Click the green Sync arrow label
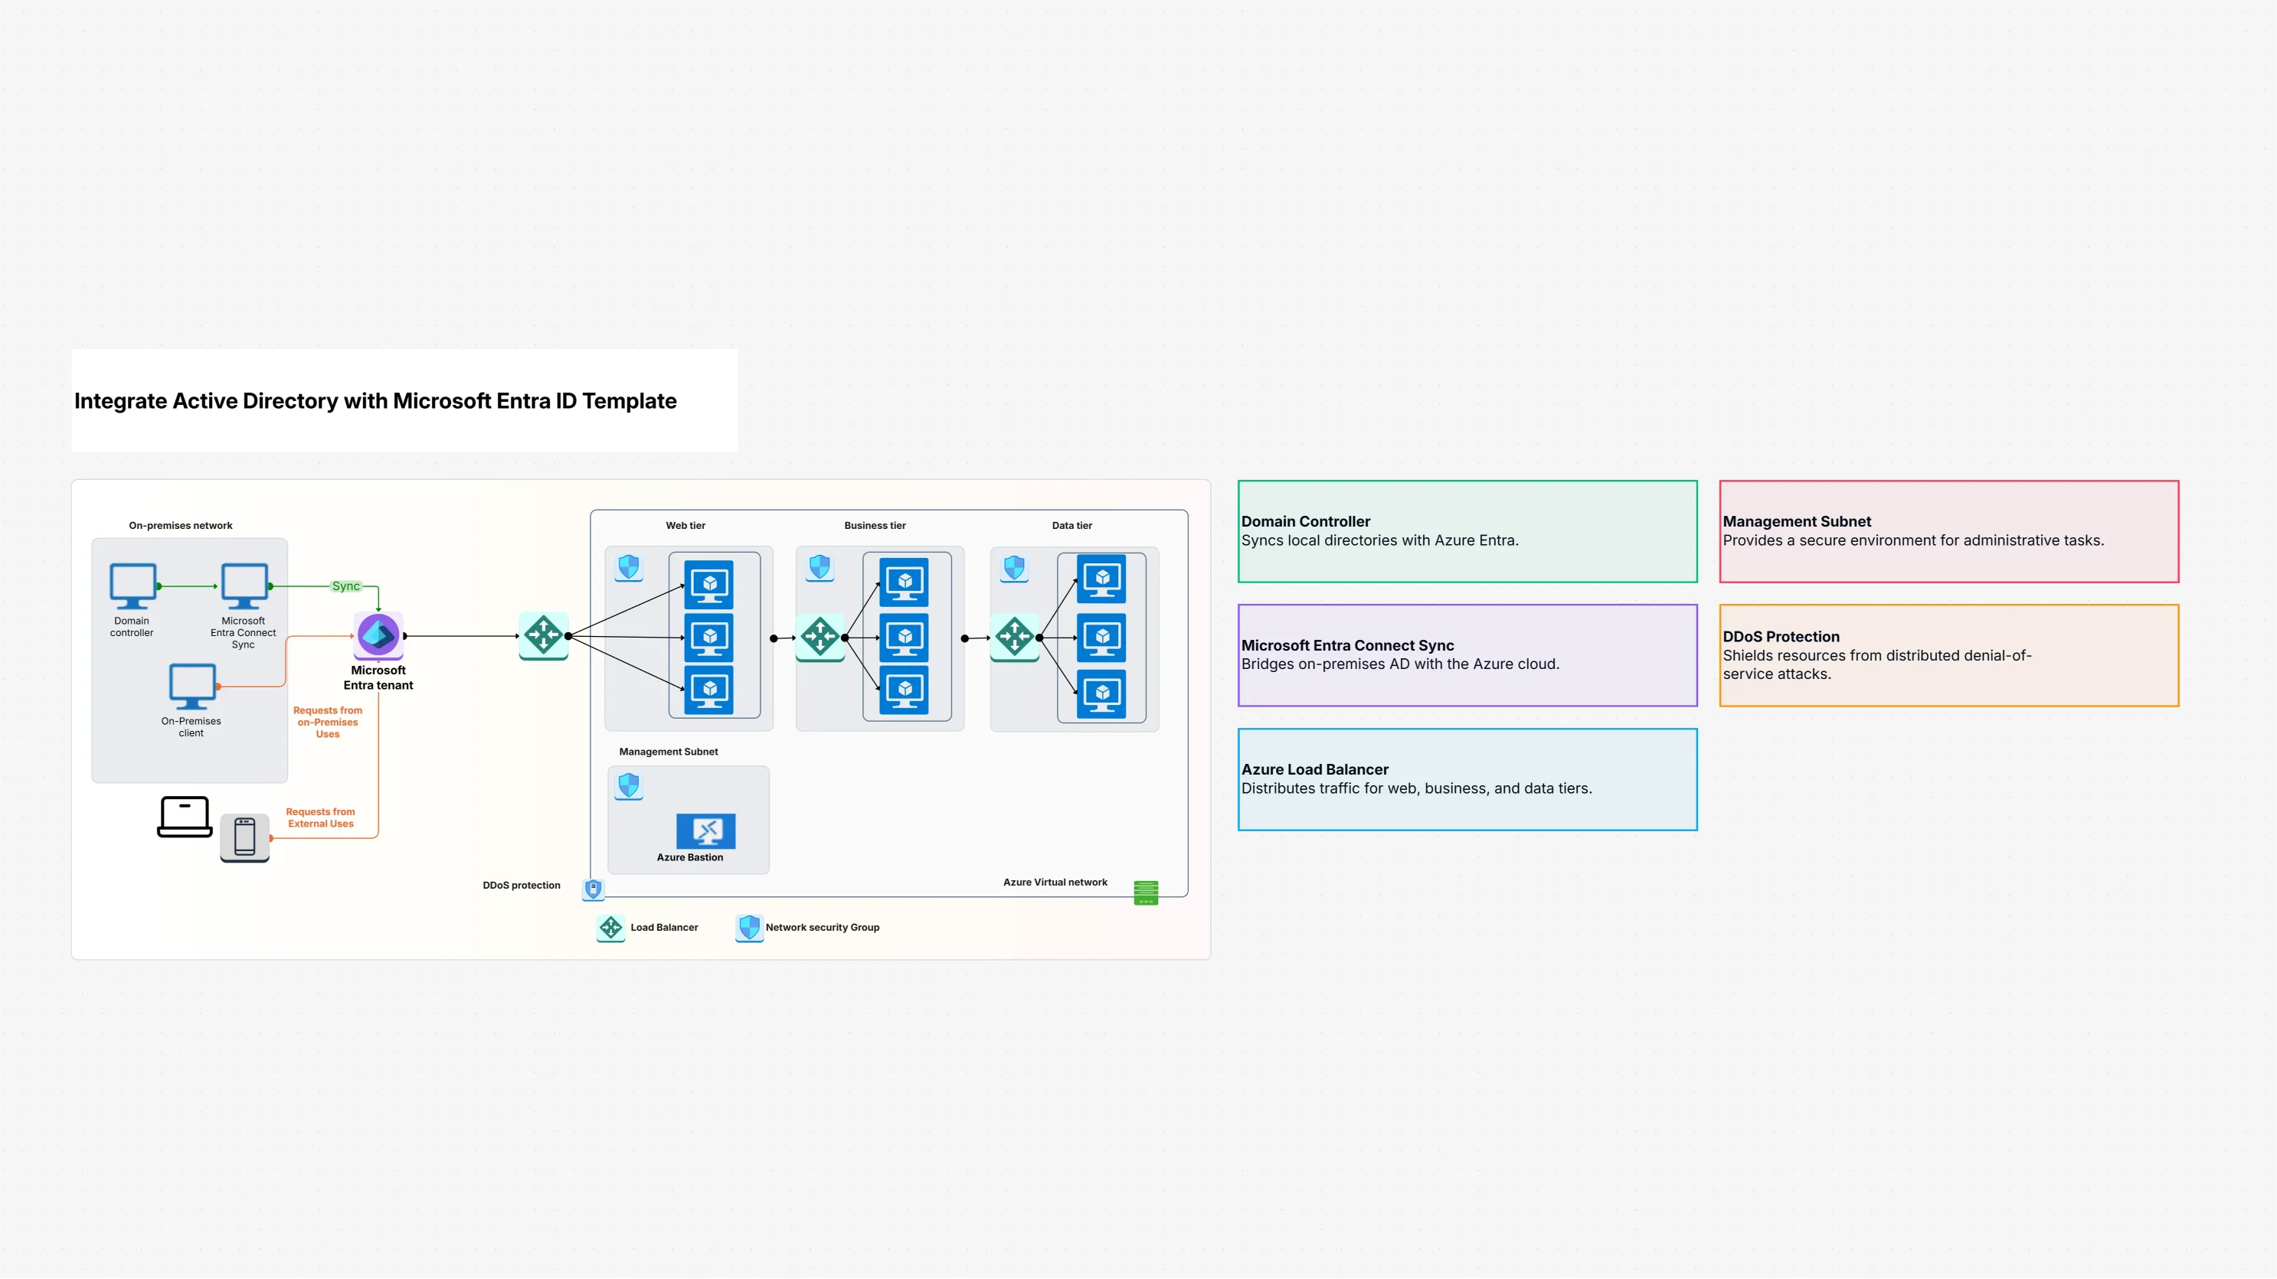This screenshot has height=1279, width=2277. [346, 586]
